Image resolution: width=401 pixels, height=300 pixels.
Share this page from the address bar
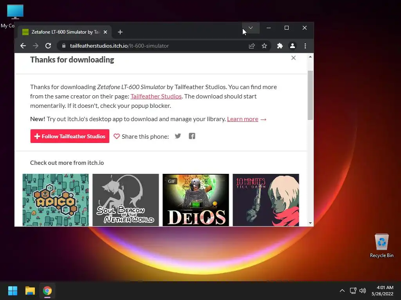point(252,46)
